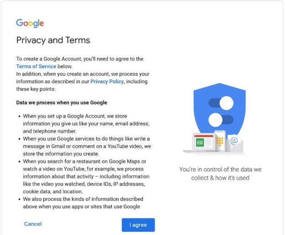This screenshot has width=285, height=235.
Task: Open the Privacy Policy link
Action: [107, 81]
